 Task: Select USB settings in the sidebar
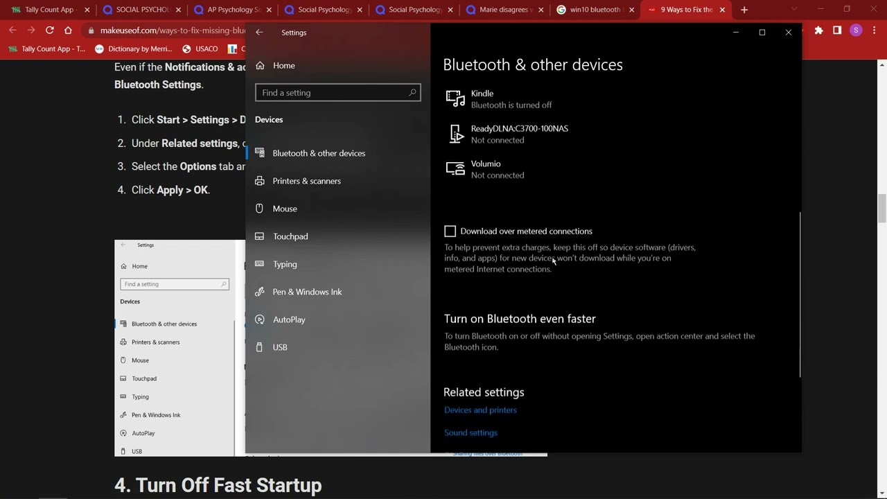(x=279, y=347)
